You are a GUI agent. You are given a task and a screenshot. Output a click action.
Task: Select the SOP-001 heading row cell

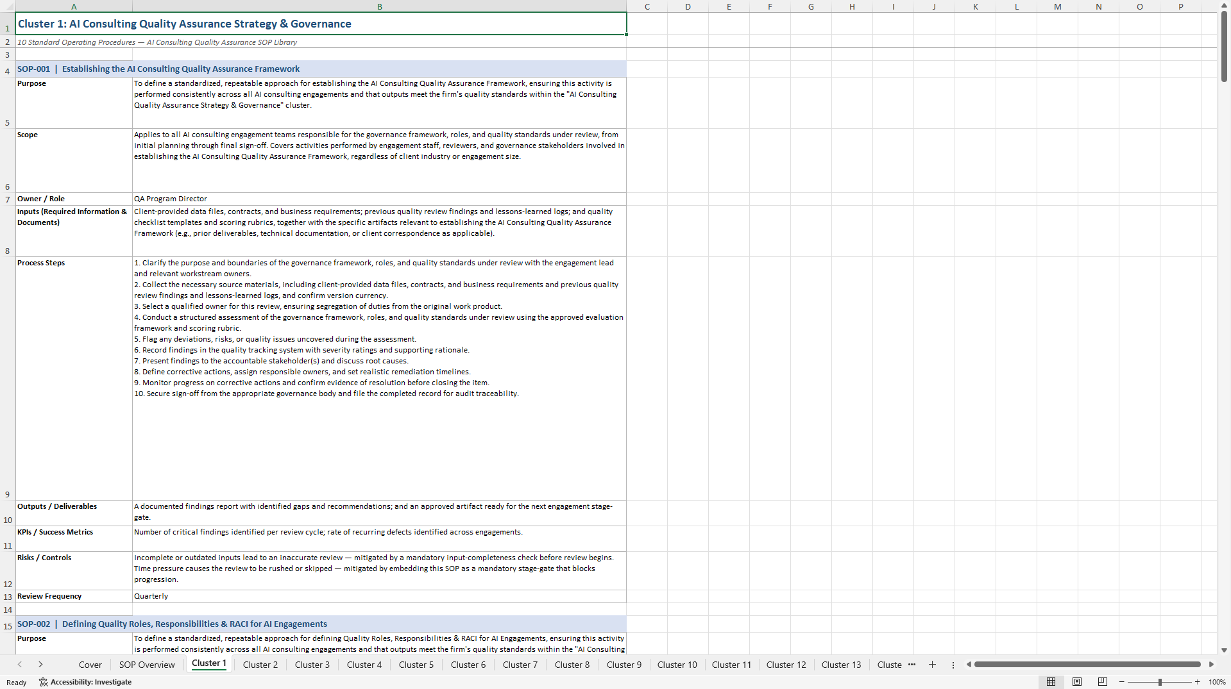321,69
